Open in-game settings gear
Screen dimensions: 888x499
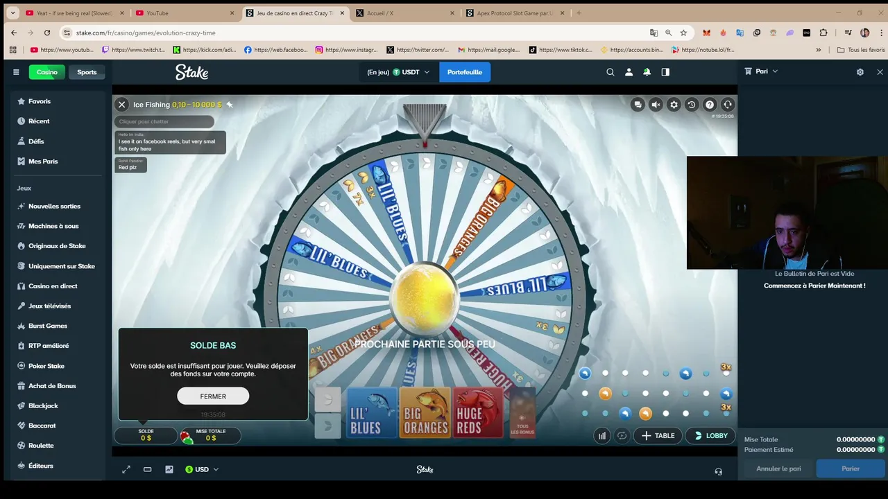(674, 105)
